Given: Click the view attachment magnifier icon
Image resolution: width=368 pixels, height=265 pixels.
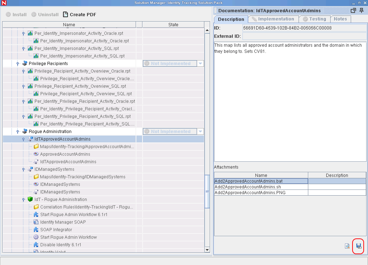Looking at the screenshot, I should point(347,246).
